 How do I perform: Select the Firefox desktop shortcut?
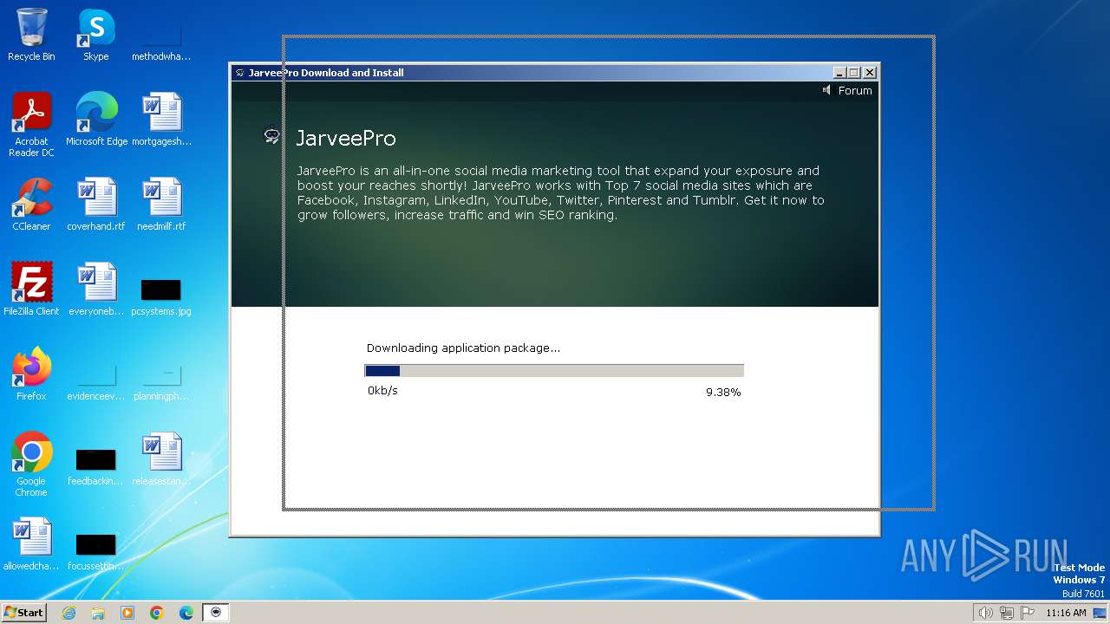point(31,374)
